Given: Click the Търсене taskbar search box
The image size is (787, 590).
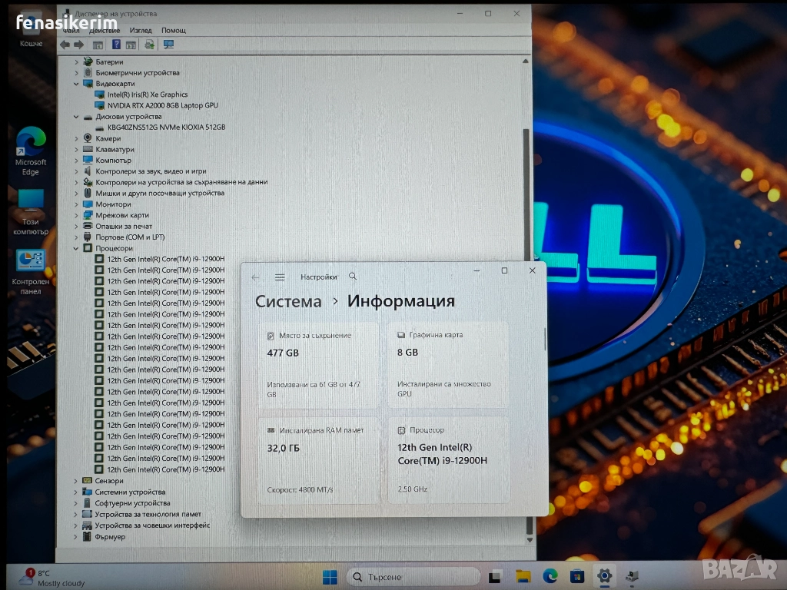Looking at the screenshot, I should coord(407,576).
